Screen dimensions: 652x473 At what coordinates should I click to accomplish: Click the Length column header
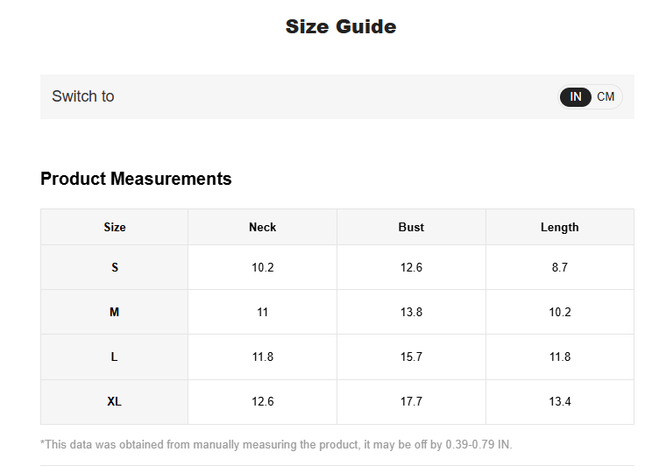[560, 228]
